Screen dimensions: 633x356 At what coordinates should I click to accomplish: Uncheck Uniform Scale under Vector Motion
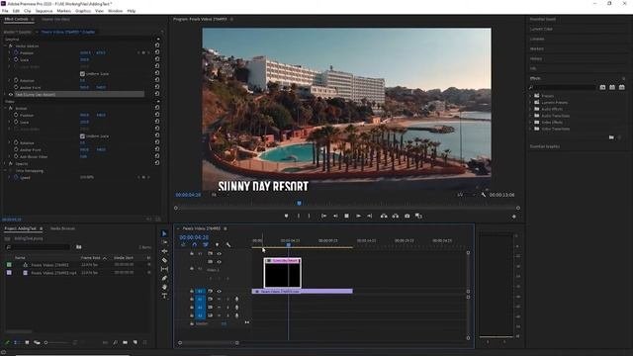pos(82,74)
